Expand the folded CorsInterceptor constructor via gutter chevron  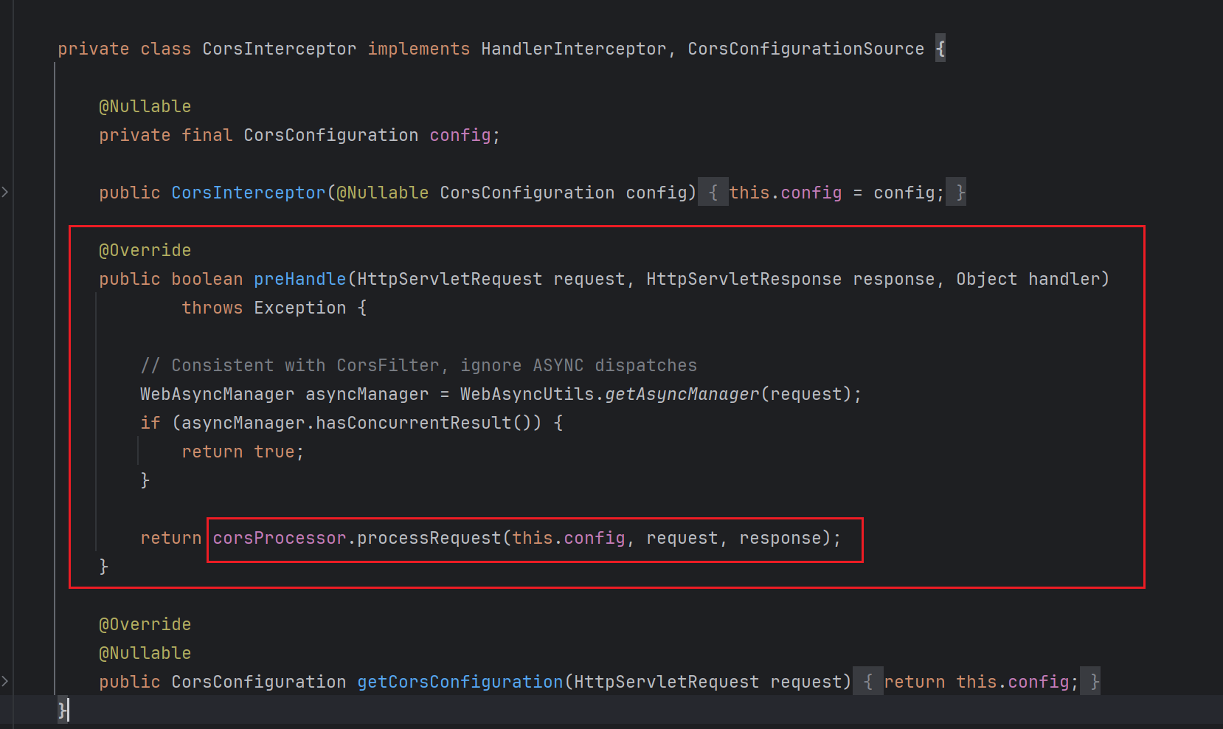5,193
